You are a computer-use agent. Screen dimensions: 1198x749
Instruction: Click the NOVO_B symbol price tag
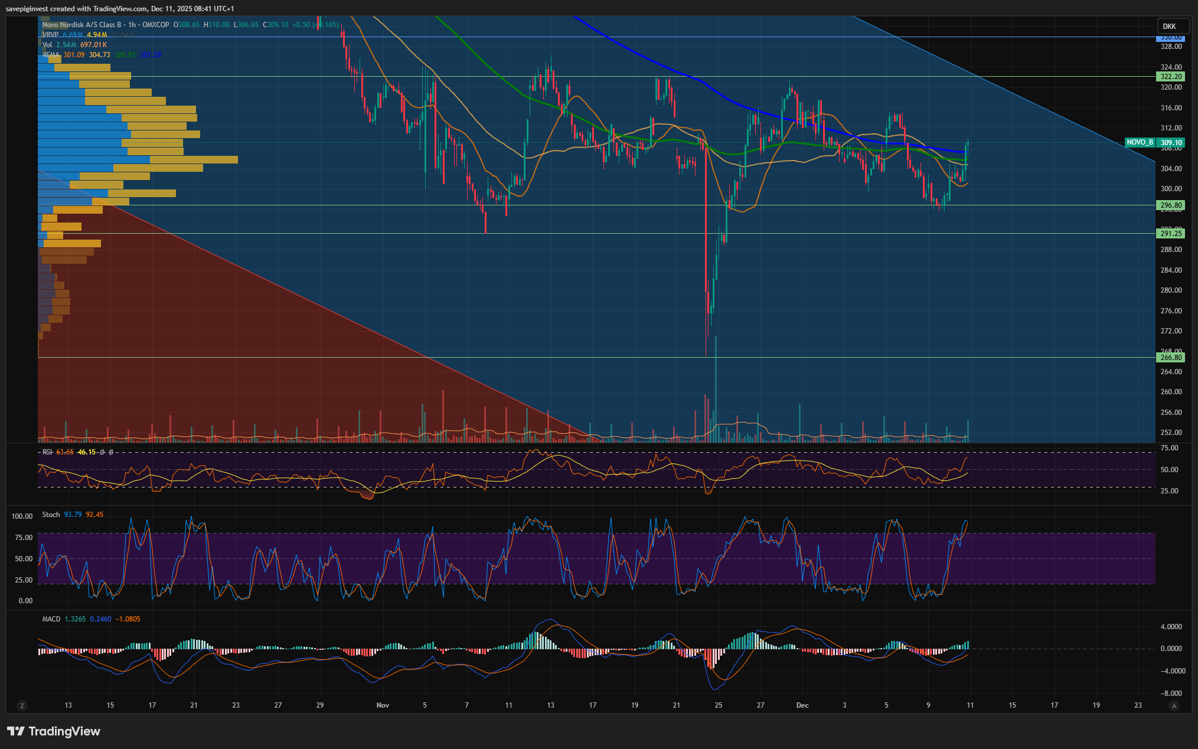(x=1139, y=142)
